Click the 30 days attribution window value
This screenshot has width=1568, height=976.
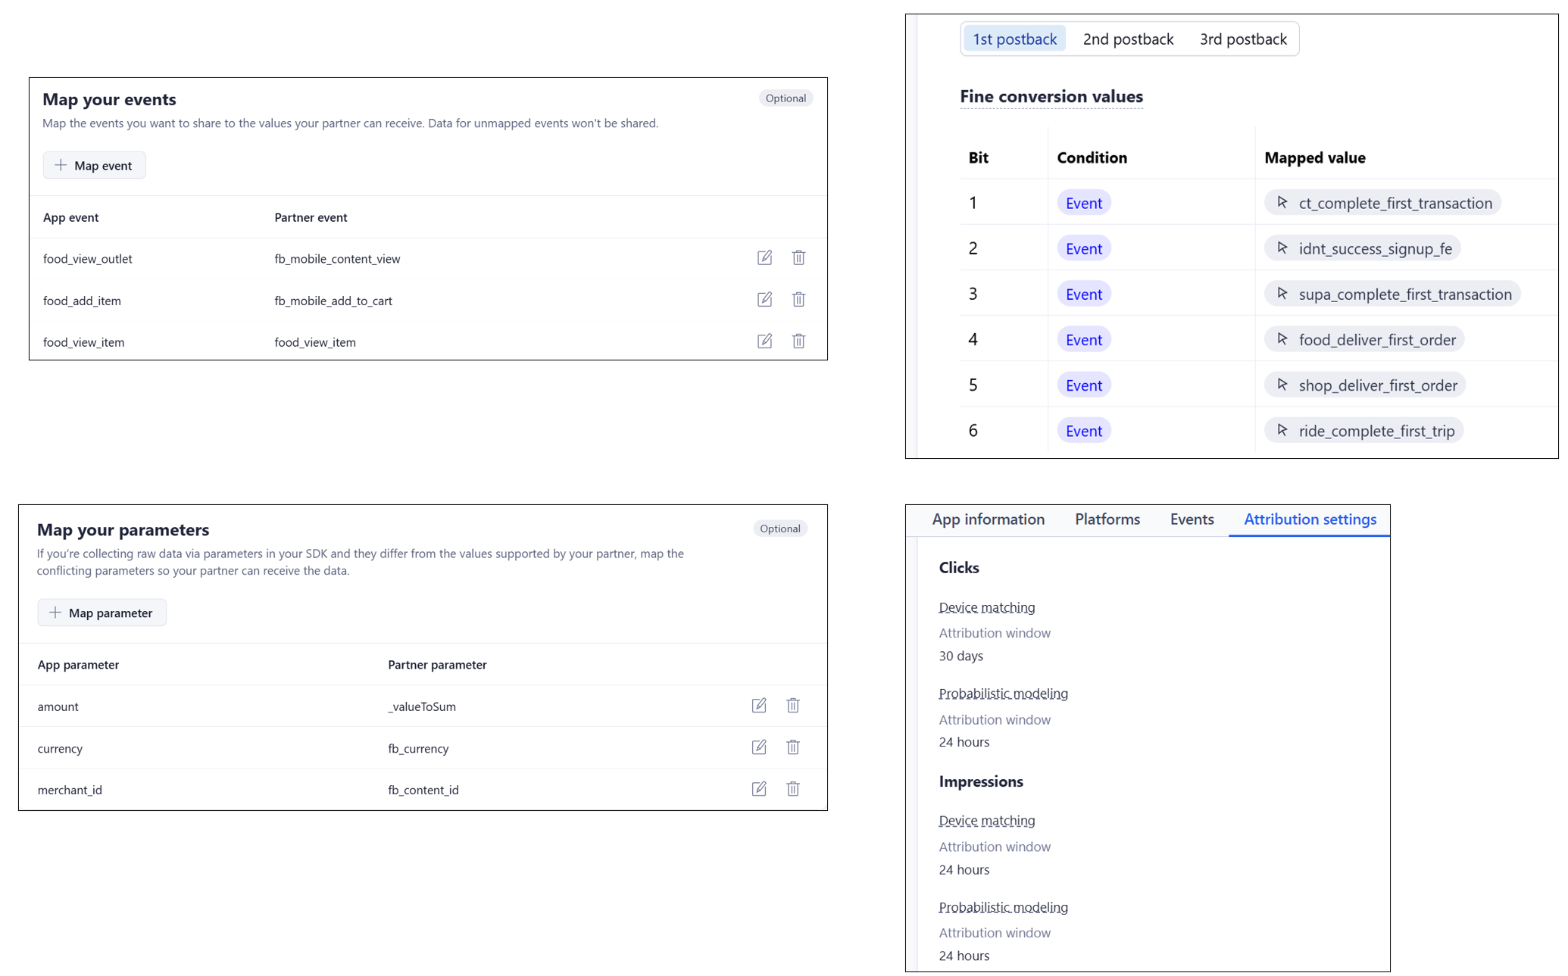point(960,656)
